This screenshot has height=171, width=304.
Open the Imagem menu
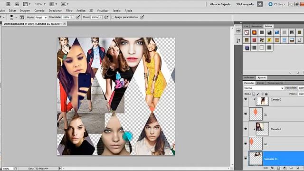pos(25,10)
